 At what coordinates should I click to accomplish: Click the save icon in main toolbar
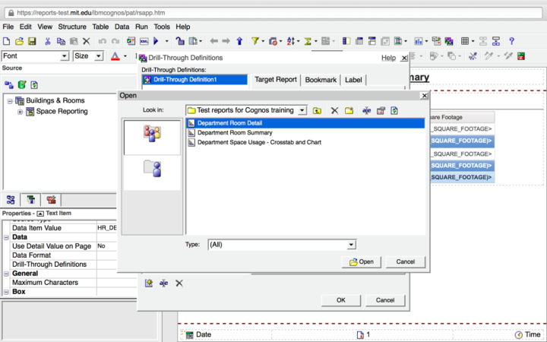[33, 41]
